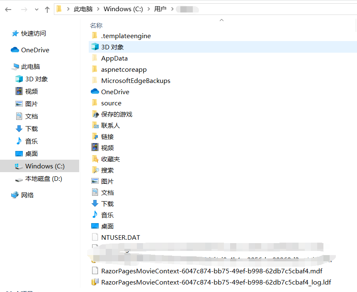Click the aspnetcoreapp folder icon
The image size is (357, 292).
[x=95, y=69]
